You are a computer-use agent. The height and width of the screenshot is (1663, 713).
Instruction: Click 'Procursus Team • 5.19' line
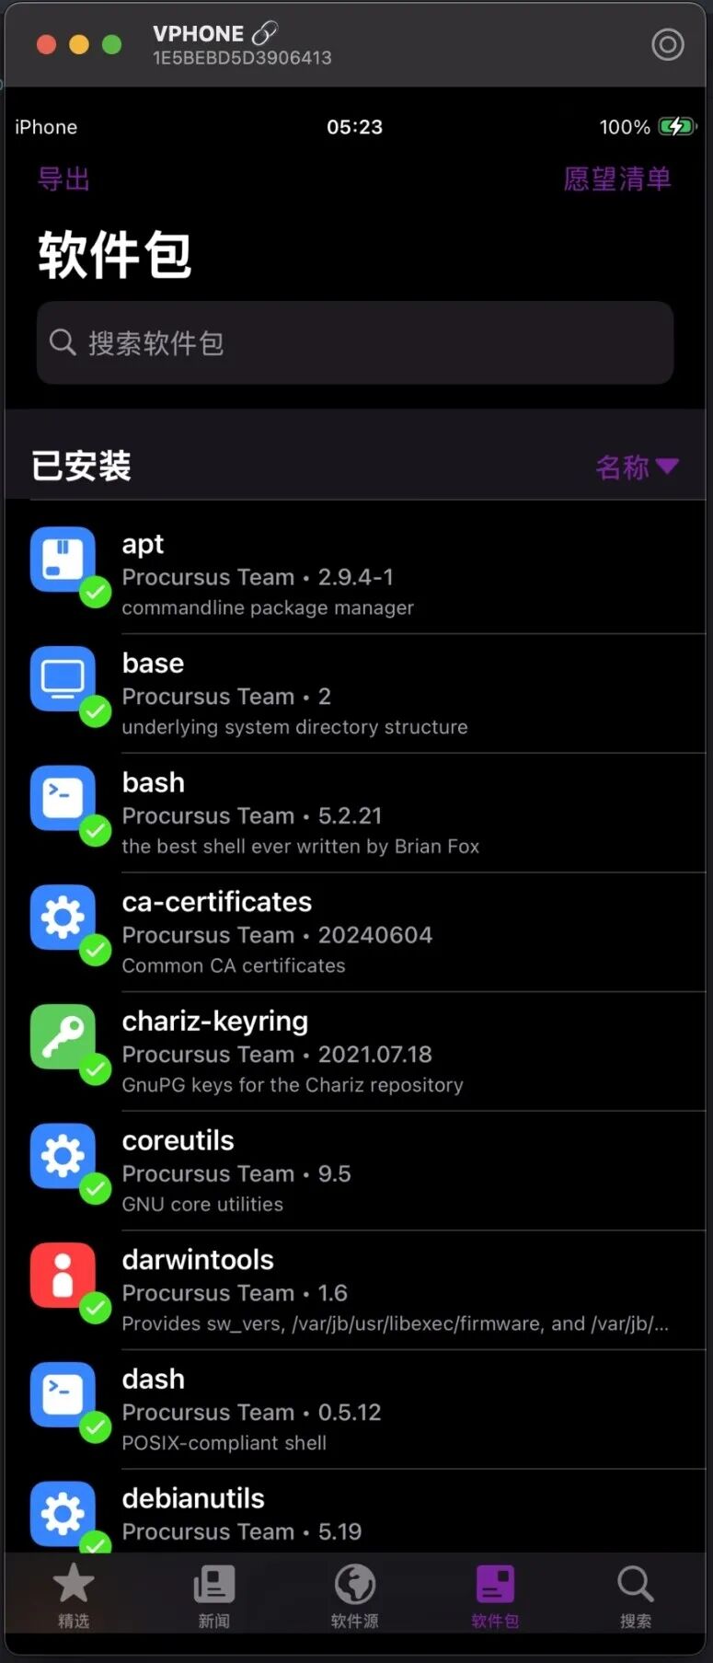tap(242, 1531)
